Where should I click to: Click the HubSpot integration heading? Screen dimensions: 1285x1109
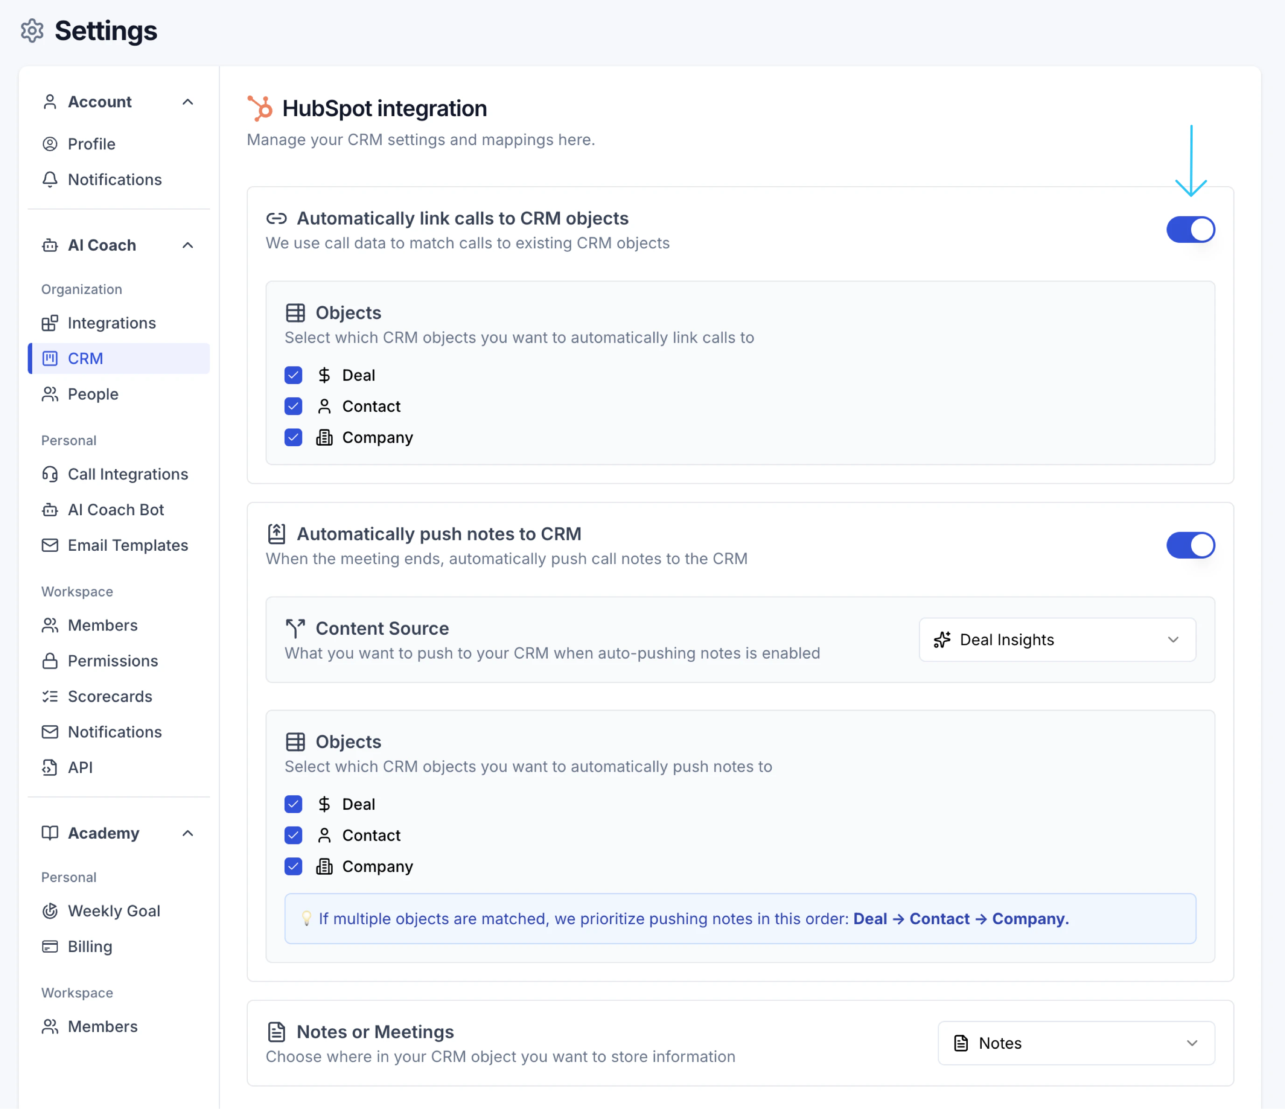coord(384,108)
